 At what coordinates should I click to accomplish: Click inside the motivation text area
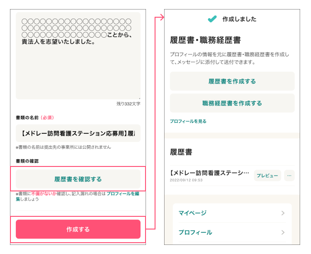(x=78, y=56)
